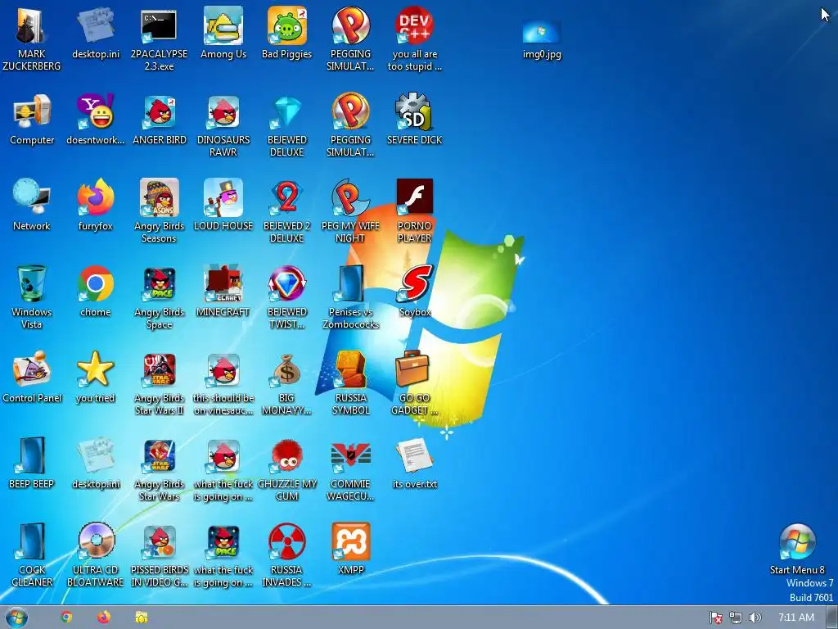The height and width of the screenshot is (629, 838).
Task: Launch the XMPP orange shortcut
Action: [350, 550]
